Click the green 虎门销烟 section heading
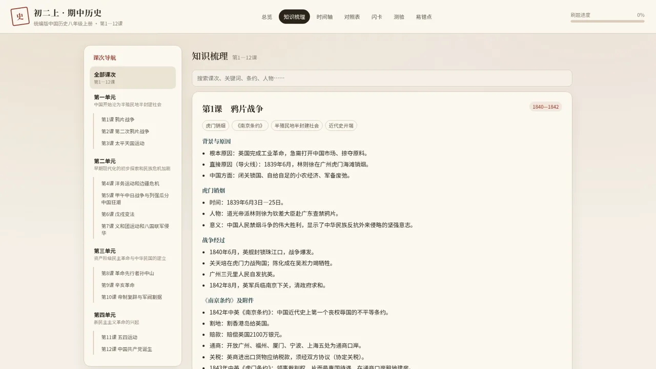Screen dimensions: 656x369 point(214,191)
